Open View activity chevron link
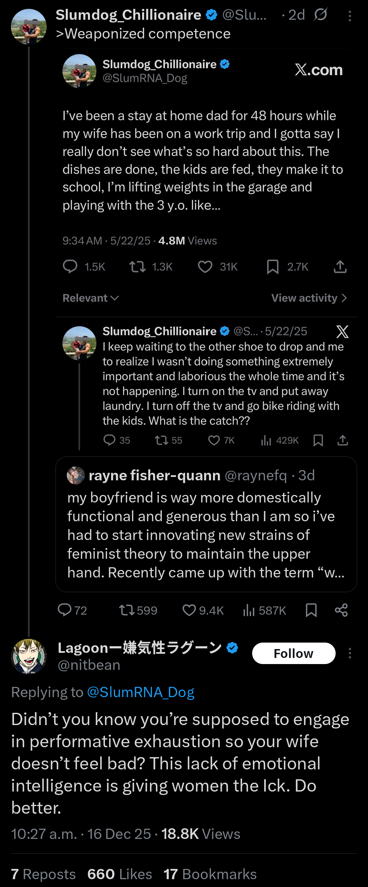368x887 pixels. click(309, 298)
